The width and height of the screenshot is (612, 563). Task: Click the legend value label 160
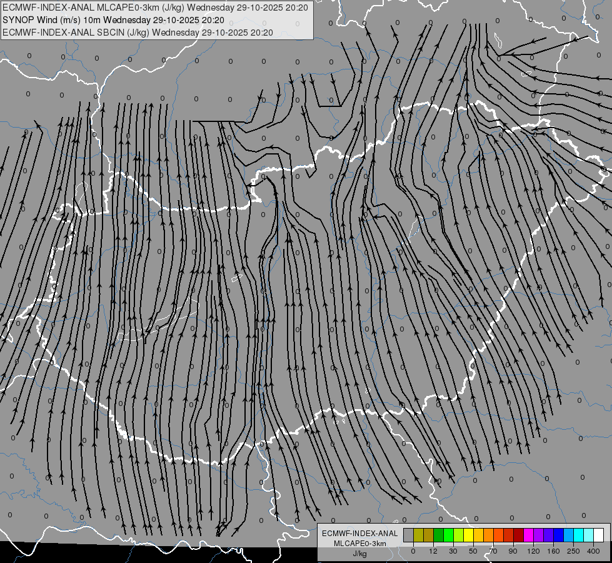tap(553, 551)
